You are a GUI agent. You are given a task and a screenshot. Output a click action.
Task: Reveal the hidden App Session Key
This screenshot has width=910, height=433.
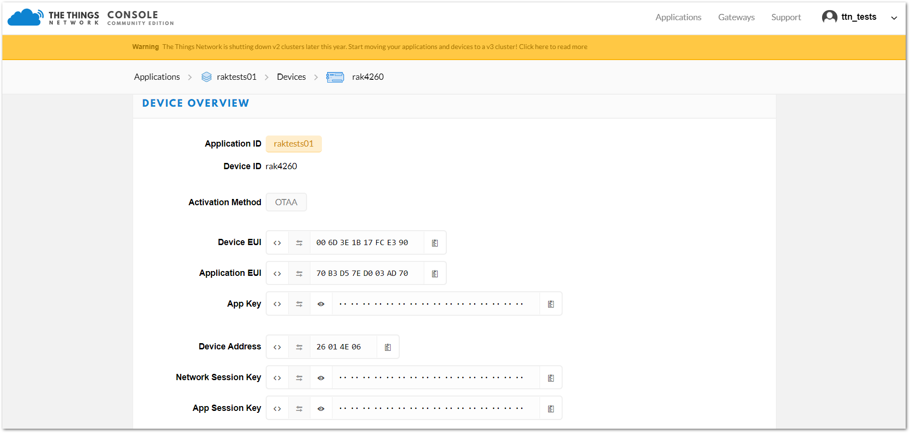321,408
